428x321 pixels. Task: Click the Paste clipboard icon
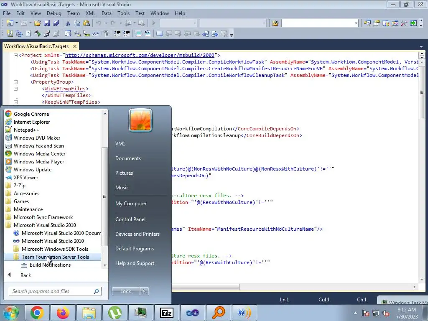[86, 23]
